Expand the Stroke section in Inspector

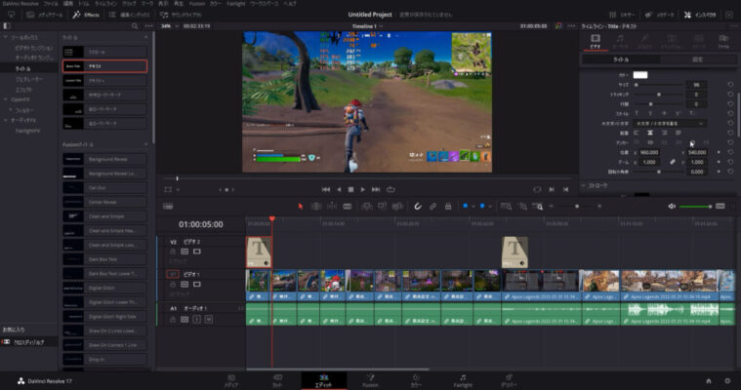tap(583, 185)
